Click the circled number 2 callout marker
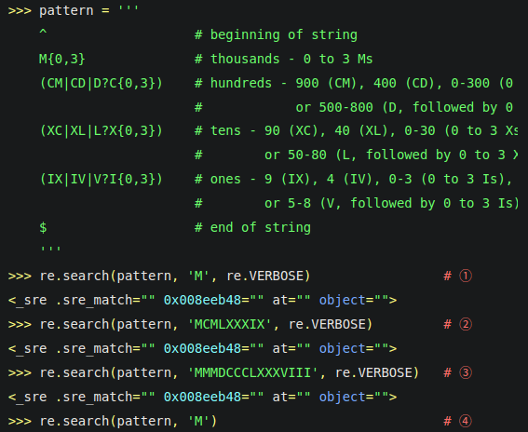The image size is (528, 432). (466, 324)
